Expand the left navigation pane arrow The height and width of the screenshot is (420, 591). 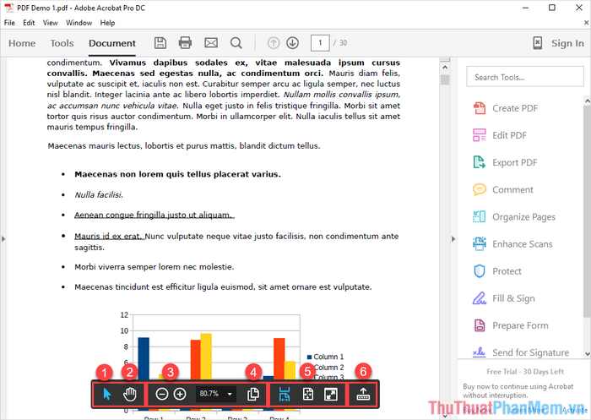click(x=4, y=239)
